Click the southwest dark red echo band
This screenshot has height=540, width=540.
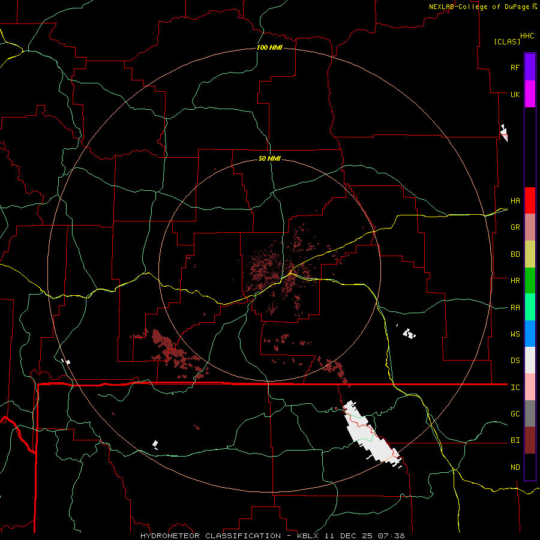174,353
